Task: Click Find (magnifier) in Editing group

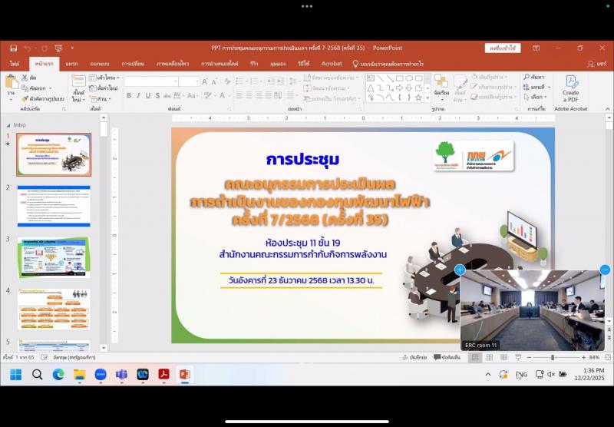Action: 534,77
